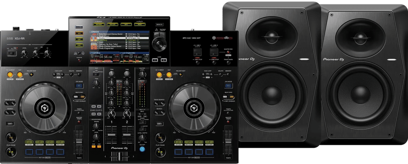The image size is (408, 164).
Task: Hit the right deck round CUE button
Action: pyautogui.click(x=160, y=138)
